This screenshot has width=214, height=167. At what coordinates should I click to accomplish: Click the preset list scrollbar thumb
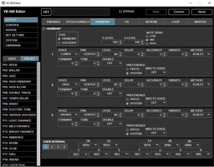[x=39, y=81]
